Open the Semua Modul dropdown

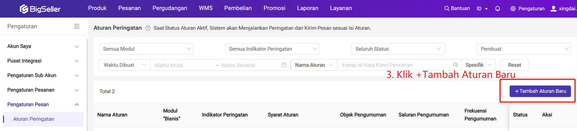click(x=146, y=49)
